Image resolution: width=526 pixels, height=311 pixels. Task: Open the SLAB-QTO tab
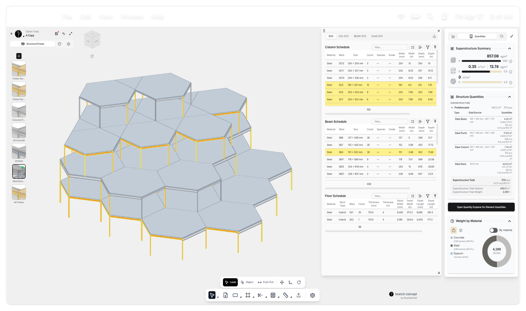pos(377,36)
